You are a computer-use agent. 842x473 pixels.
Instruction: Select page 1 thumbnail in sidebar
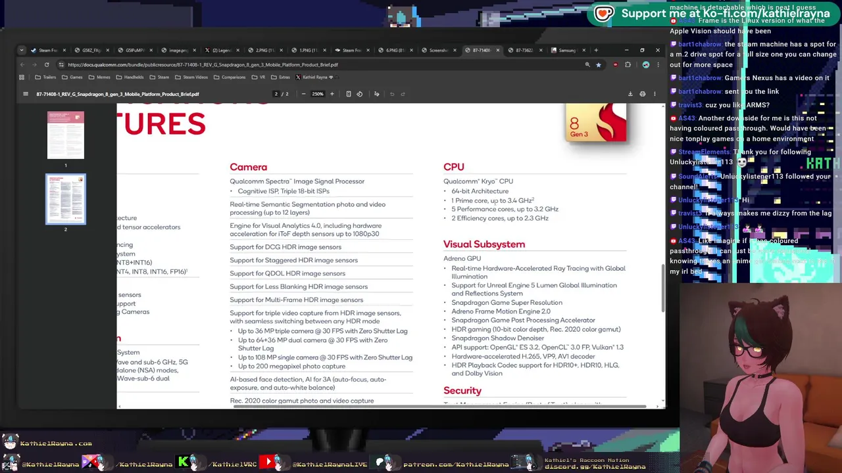66,135
